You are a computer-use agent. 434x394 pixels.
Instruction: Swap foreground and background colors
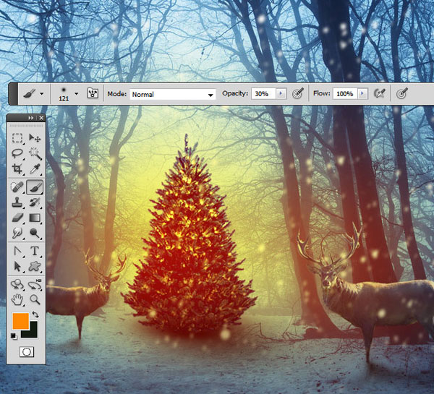coord(35,314)
